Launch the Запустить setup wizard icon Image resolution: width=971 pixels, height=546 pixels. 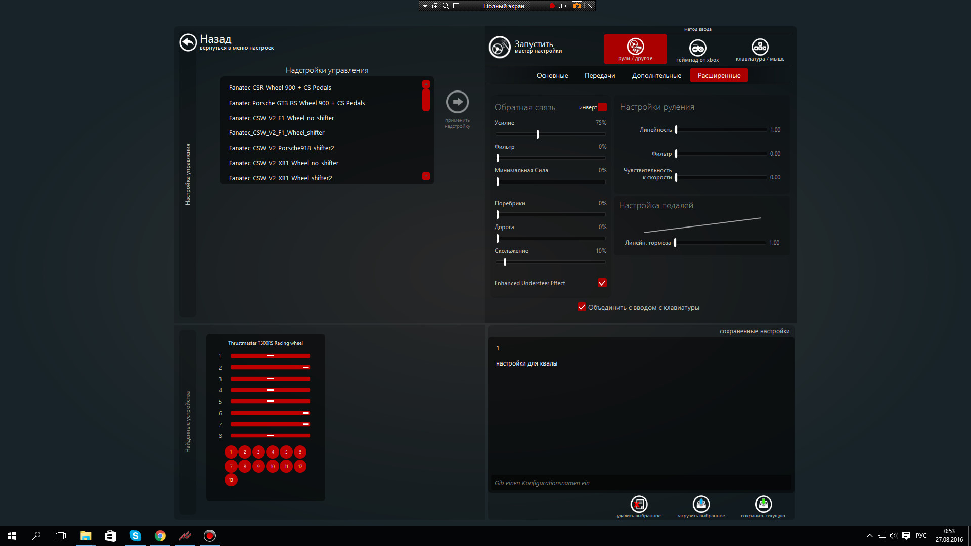pyautogui.click(x=499, y=48)
